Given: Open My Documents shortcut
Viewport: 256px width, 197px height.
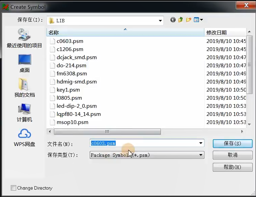Looking at the screenshot, I should pyautogui.click(x=24, y=88).
